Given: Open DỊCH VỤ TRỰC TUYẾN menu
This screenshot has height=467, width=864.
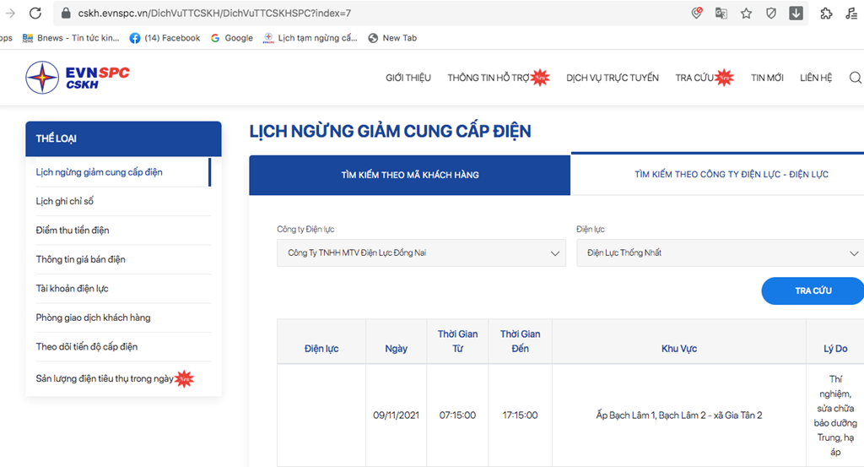Looking at the screenshot, I should [613, 78].
